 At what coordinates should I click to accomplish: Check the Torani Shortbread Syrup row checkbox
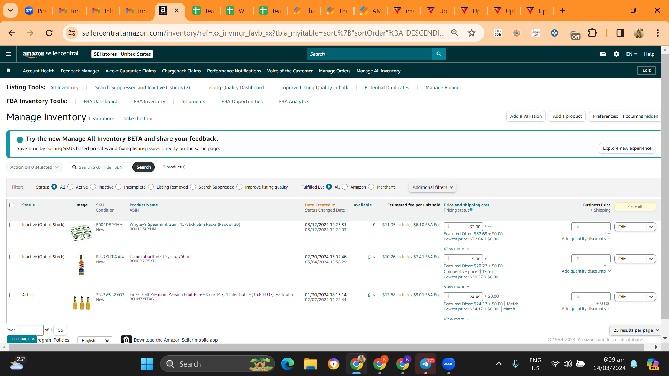tap(12, 257)
